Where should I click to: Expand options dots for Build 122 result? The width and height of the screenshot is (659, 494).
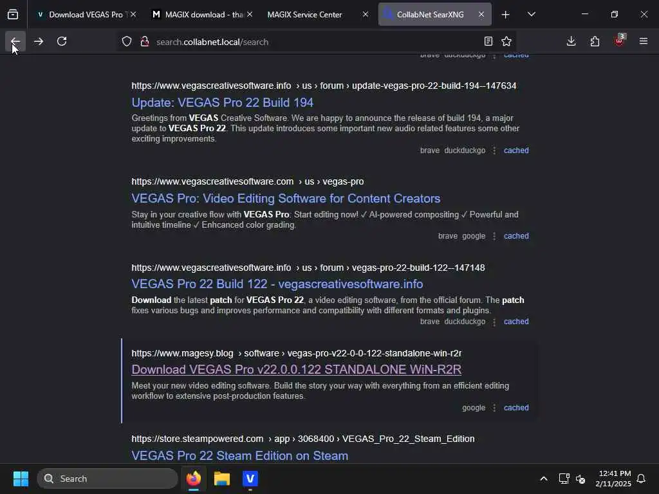tap(494, 322)
